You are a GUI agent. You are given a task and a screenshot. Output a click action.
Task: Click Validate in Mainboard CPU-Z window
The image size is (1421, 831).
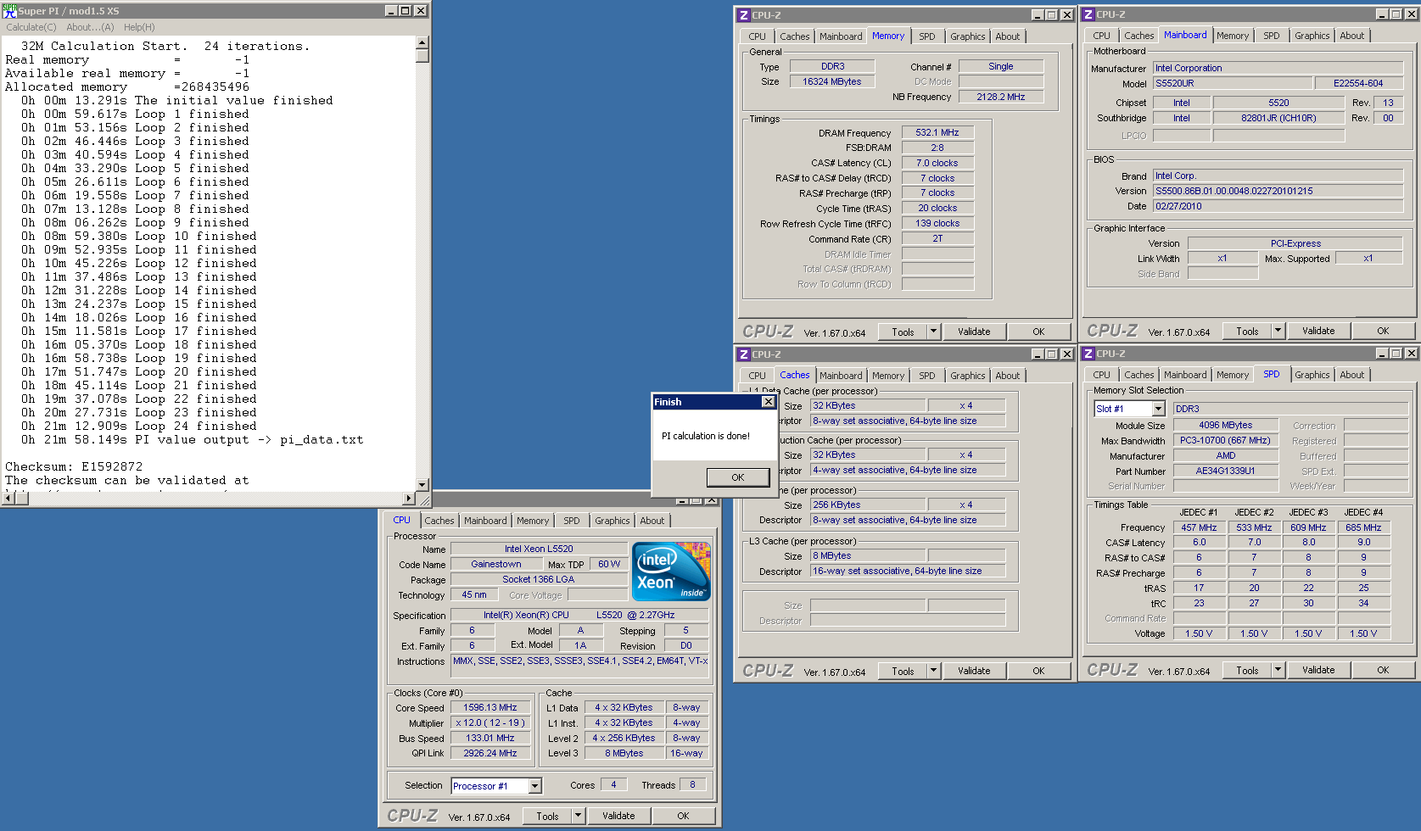click(x=1318, y=331)
